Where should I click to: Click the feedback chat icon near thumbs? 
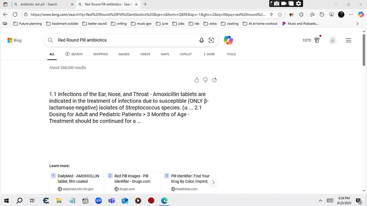214,80
